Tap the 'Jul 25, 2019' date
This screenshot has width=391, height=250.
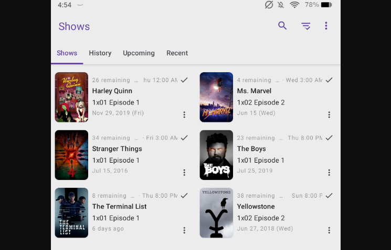point(255,171)
